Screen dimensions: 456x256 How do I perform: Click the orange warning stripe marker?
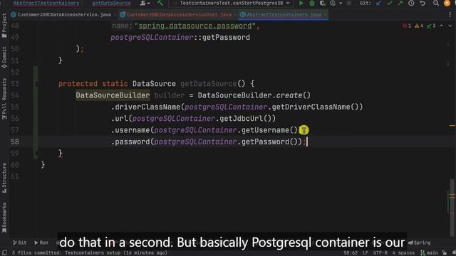(x=452, y=126)
